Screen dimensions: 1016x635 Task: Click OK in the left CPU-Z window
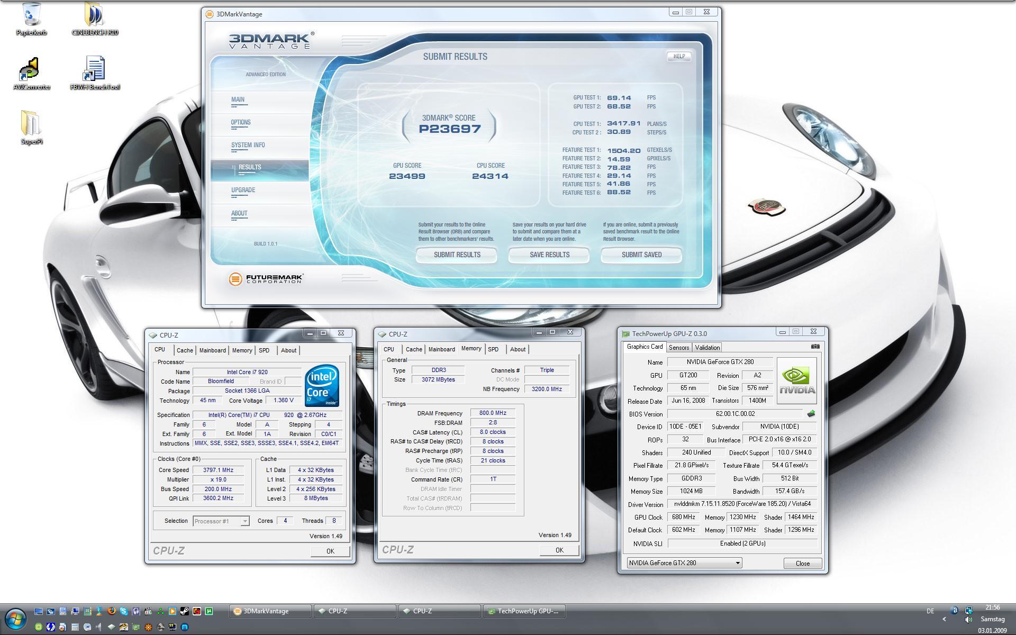click(330, 551)
